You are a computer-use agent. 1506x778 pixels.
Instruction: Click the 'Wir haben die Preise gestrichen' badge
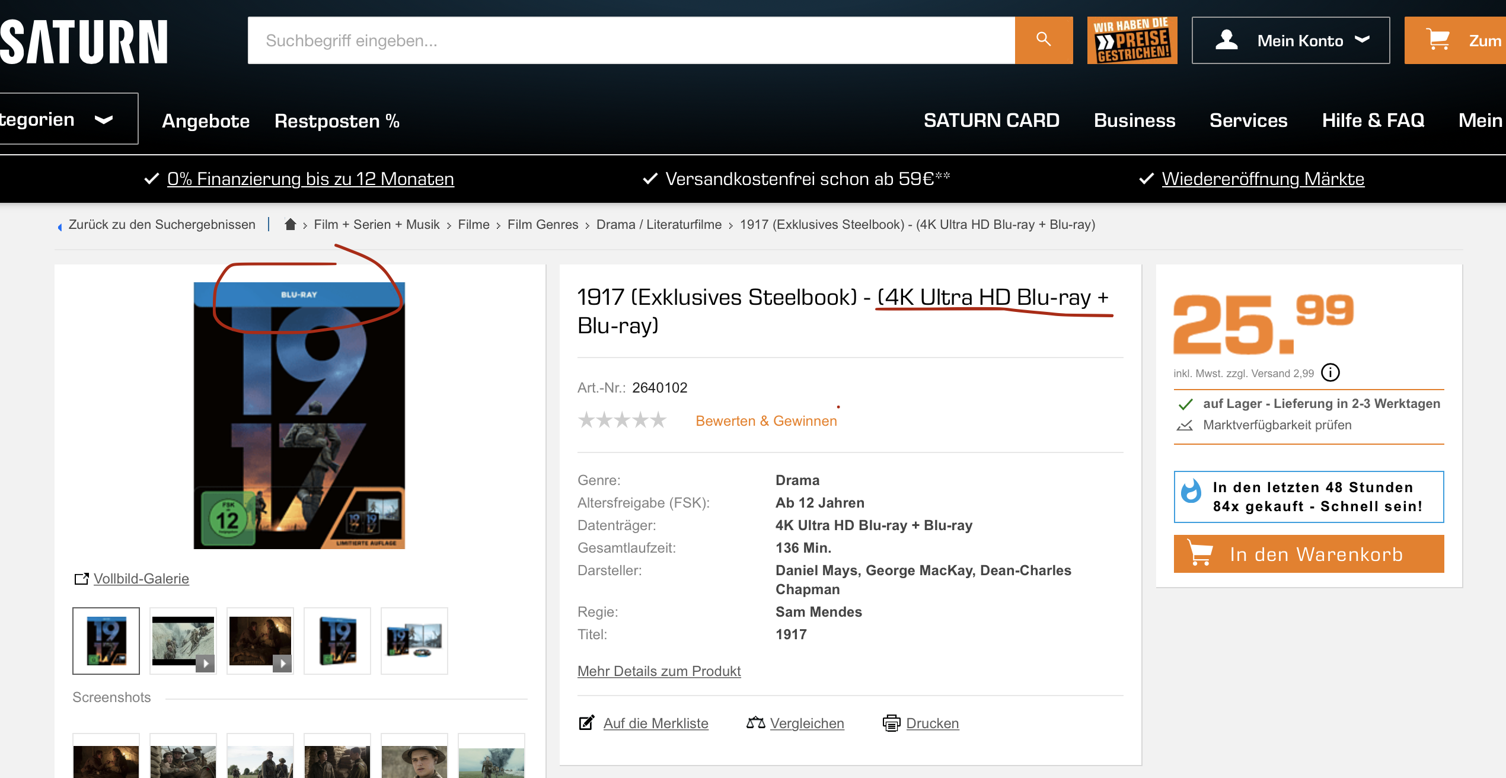1132,40
